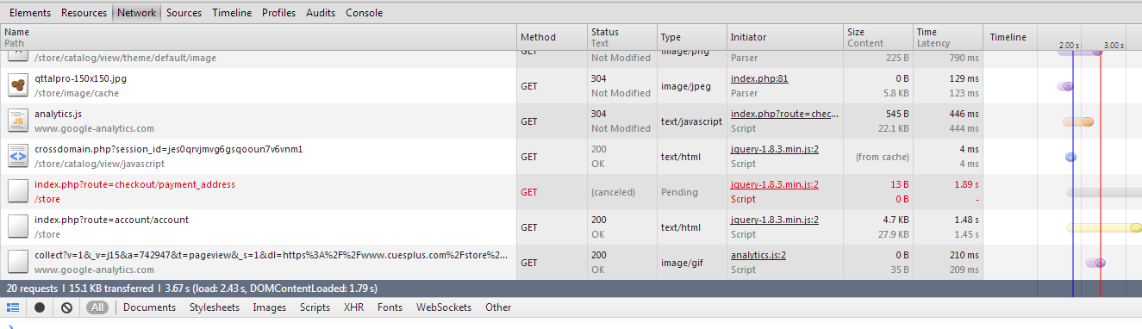This screenshot has width=1142, height=329.
Task: Follow the index.php?route=chec... initiator link
Action: [785, 114]
